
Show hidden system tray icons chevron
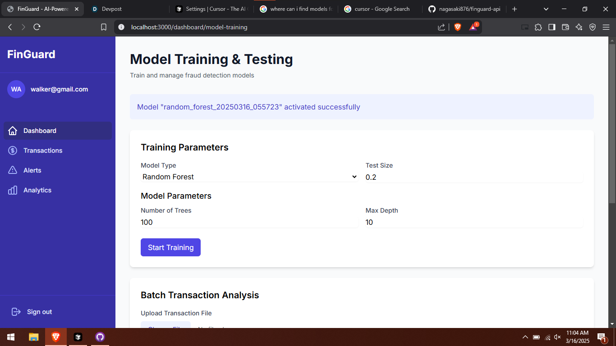click(525, 337)
